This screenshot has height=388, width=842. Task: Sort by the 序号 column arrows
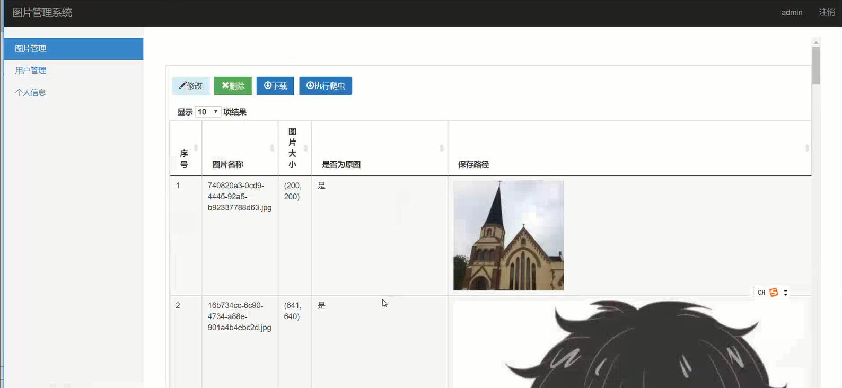pyautogui.click(x=196, y=148)
